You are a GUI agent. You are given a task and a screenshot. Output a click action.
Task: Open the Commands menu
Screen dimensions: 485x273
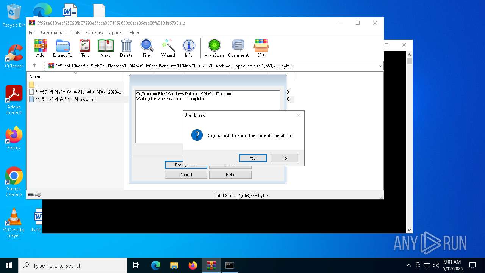[53, 33]
